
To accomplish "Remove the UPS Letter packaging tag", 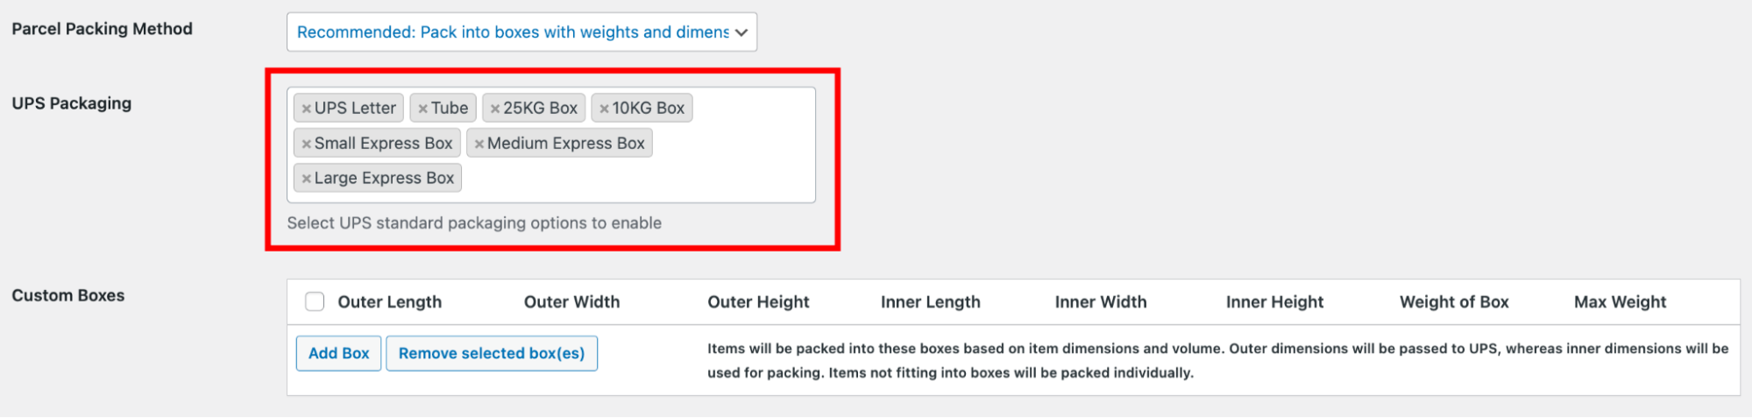I will (x=306, y=109).
